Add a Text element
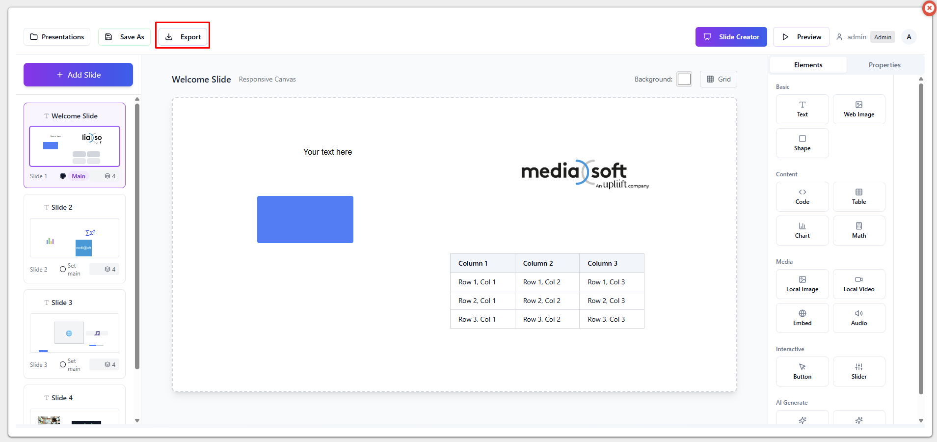937x442 pixels. (x=802, y=109)
